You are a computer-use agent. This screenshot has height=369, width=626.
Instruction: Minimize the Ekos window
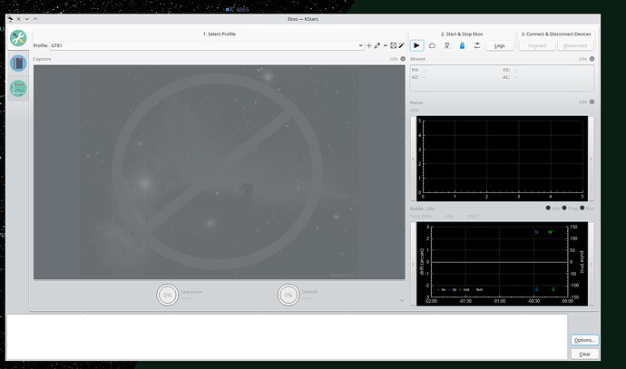(x=26, y=19)
